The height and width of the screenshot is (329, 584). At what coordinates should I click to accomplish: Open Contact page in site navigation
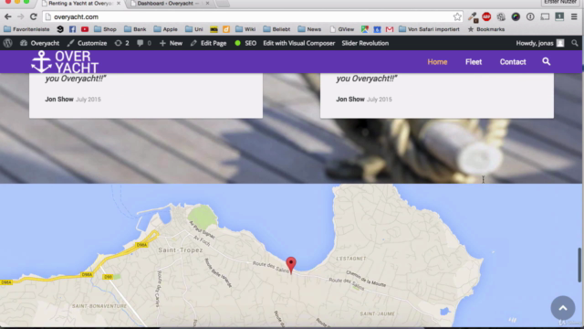(513, 62)
